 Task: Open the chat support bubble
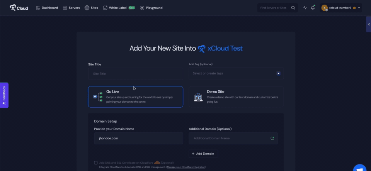tap(360, 168)
